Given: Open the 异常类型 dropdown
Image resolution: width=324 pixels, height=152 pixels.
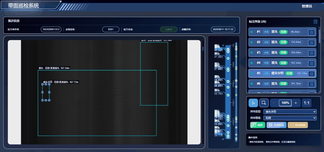Looking at the screenshot, I should click(x=290, y=112).
